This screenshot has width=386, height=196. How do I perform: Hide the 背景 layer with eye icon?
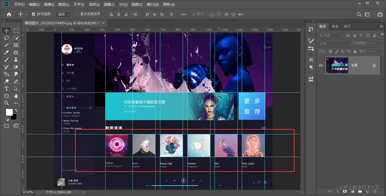[x=321, y=66]
